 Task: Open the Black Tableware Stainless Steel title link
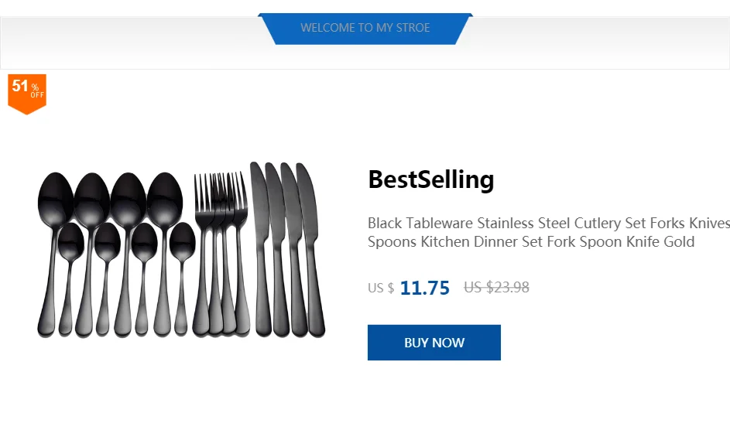548,224
